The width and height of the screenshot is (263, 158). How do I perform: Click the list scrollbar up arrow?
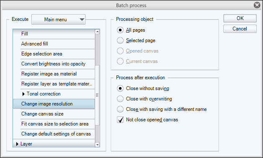[97, 32]
